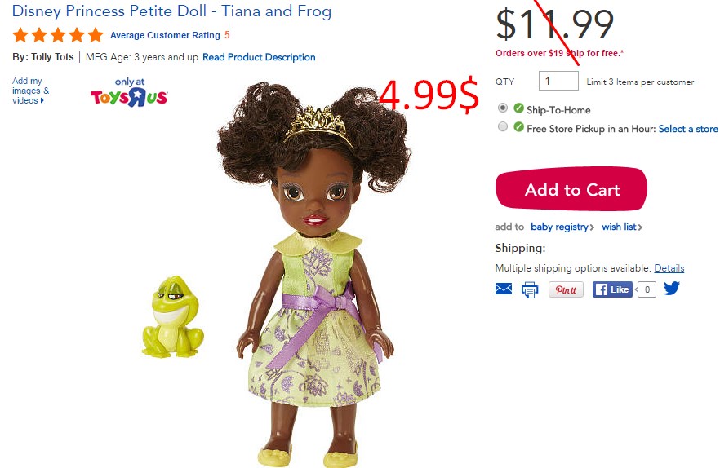Click the printer icon
The width and height of the screenshot is (720, 468).
pos(530,290)
